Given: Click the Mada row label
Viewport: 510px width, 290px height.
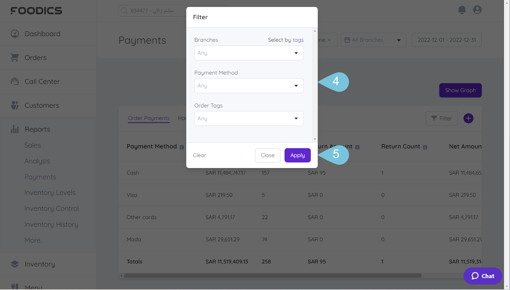Looking at the screenshot, I should click(x=134, y=240).
